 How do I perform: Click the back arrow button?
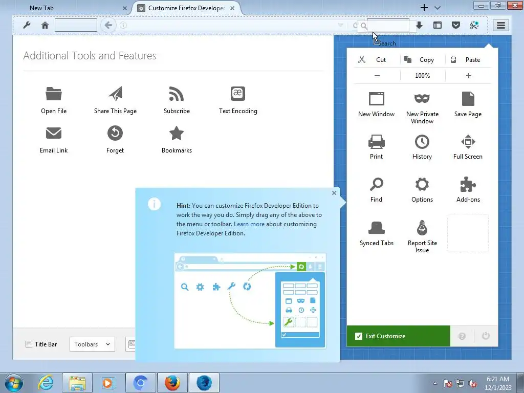(x=108, y=25)
